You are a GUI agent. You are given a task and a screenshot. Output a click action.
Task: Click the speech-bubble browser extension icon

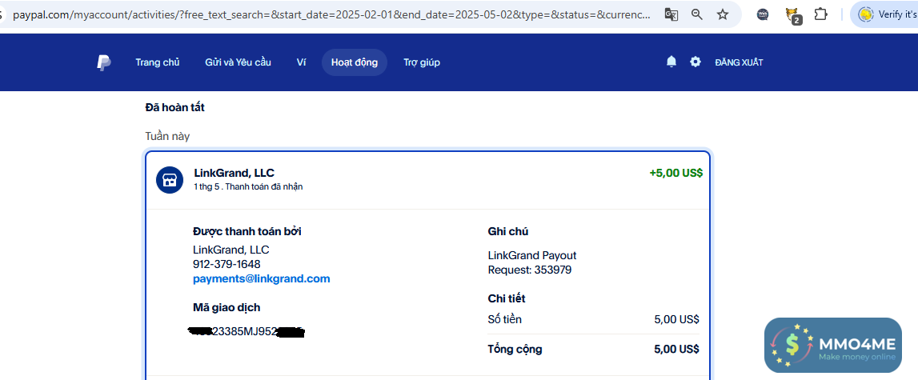[x=763, y=14]
